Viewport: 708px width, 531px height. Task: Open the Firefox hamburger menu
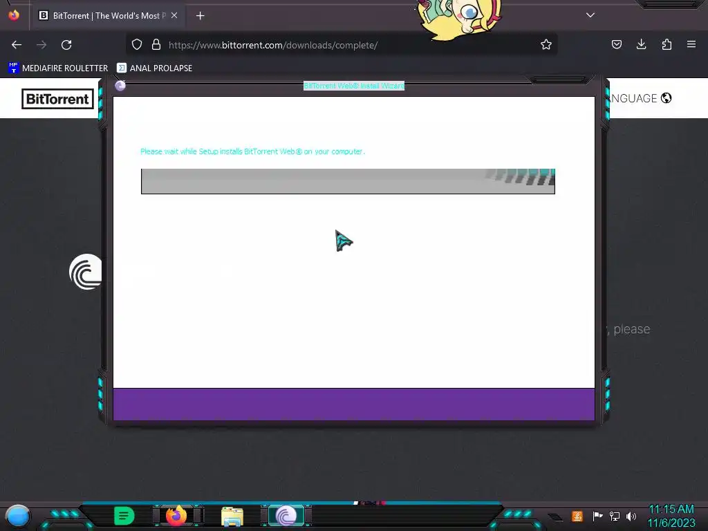(x=691, y=44)
